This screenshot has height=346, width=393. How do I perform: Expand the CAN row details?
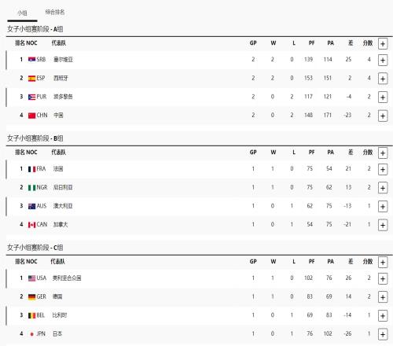coord(383,225)
